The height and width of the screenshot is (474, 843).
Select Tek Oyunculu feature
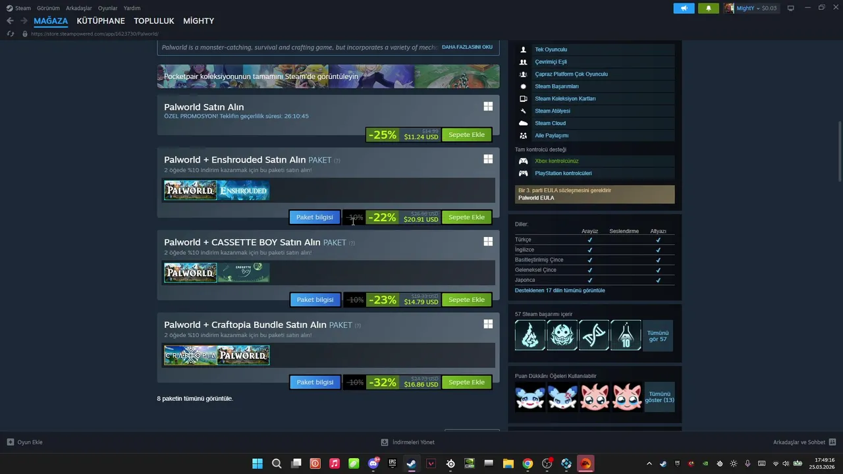[595, 49]
